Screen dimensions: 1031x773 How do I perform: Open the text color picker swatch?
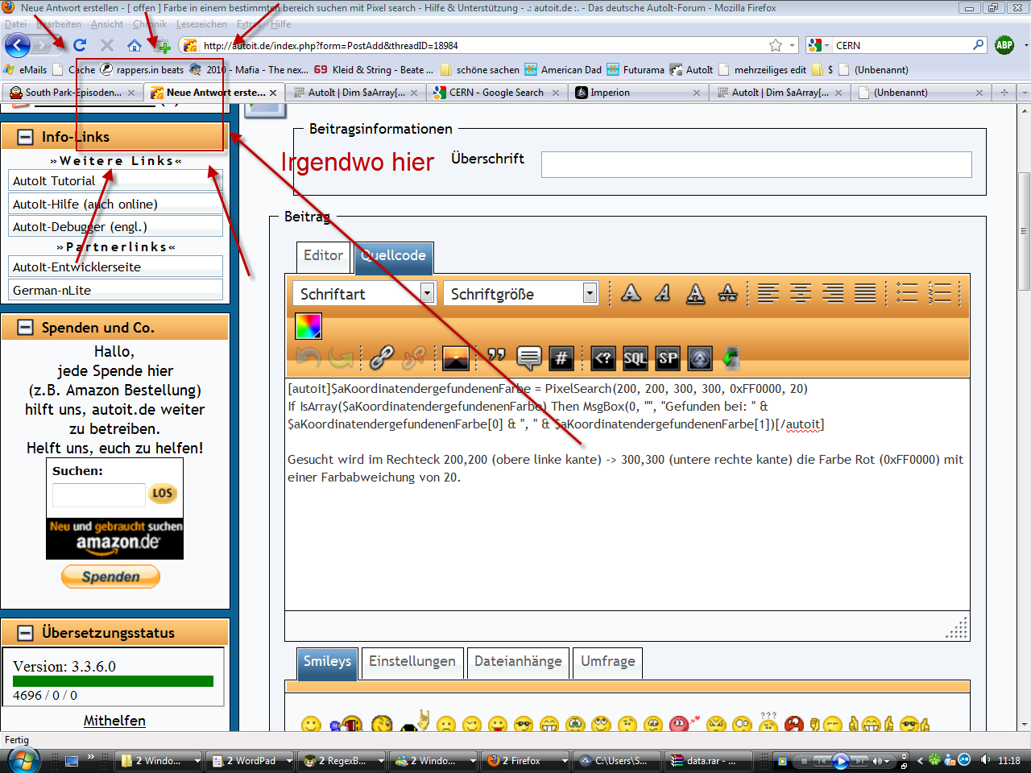point(308,326)
